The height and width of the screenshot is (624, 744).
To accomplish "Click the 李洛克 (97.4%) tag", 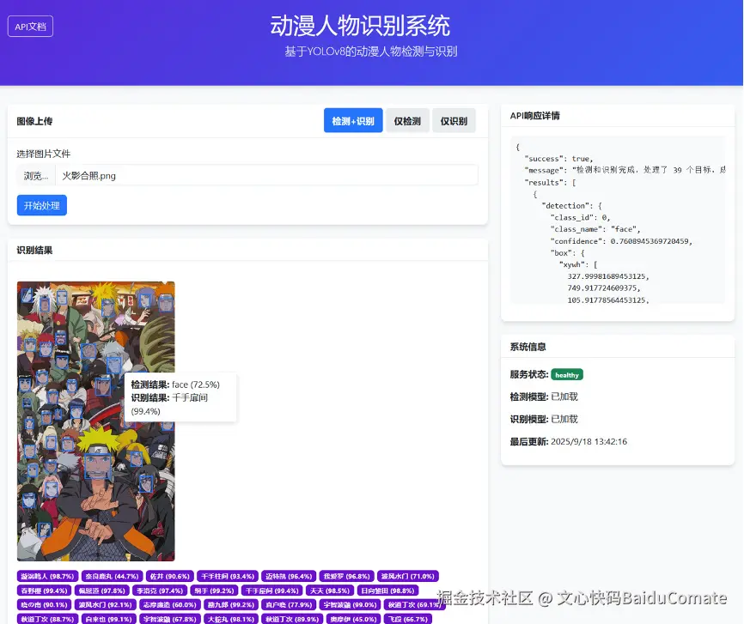I will click(160, 591).
